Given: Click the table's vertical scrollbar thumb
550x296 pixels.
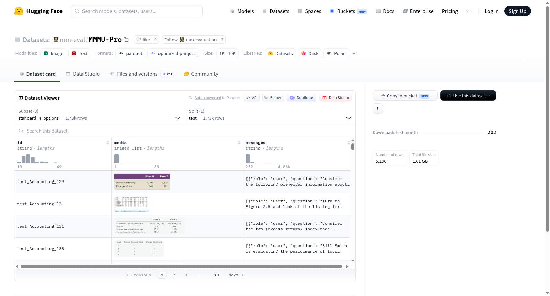Looking at the screenshot, I should click(353, 147).
